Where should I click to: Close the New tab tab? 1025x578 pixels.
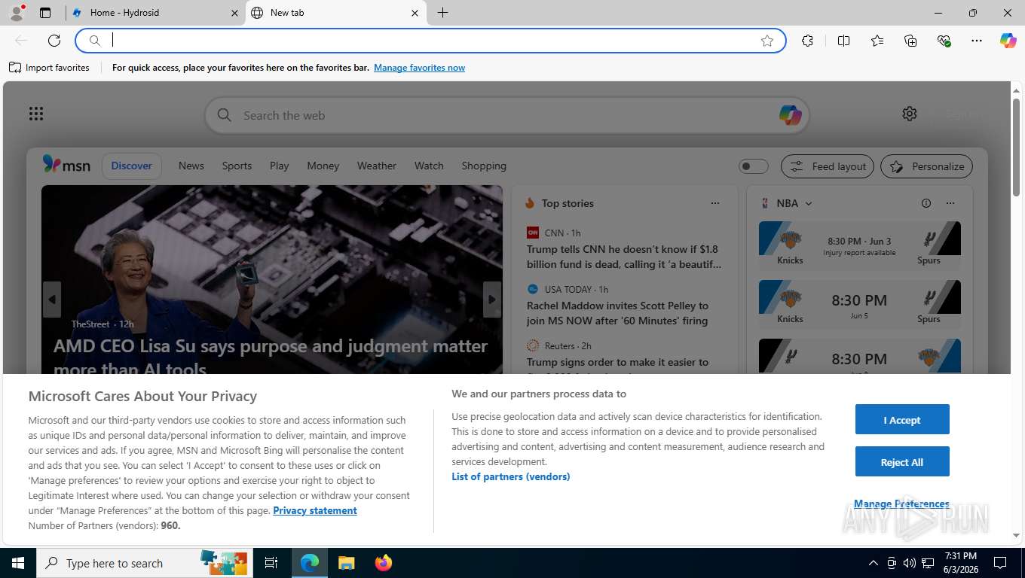[415, 13]
